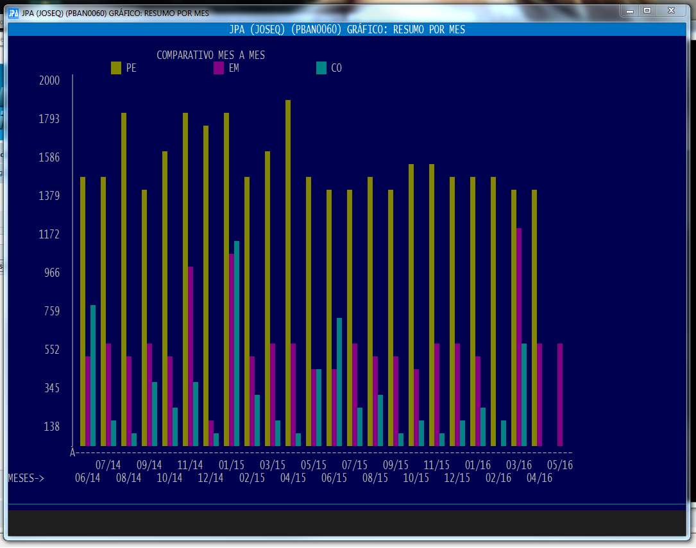Click the tallest magenta EM bar for 03/16

pos(519,336)
